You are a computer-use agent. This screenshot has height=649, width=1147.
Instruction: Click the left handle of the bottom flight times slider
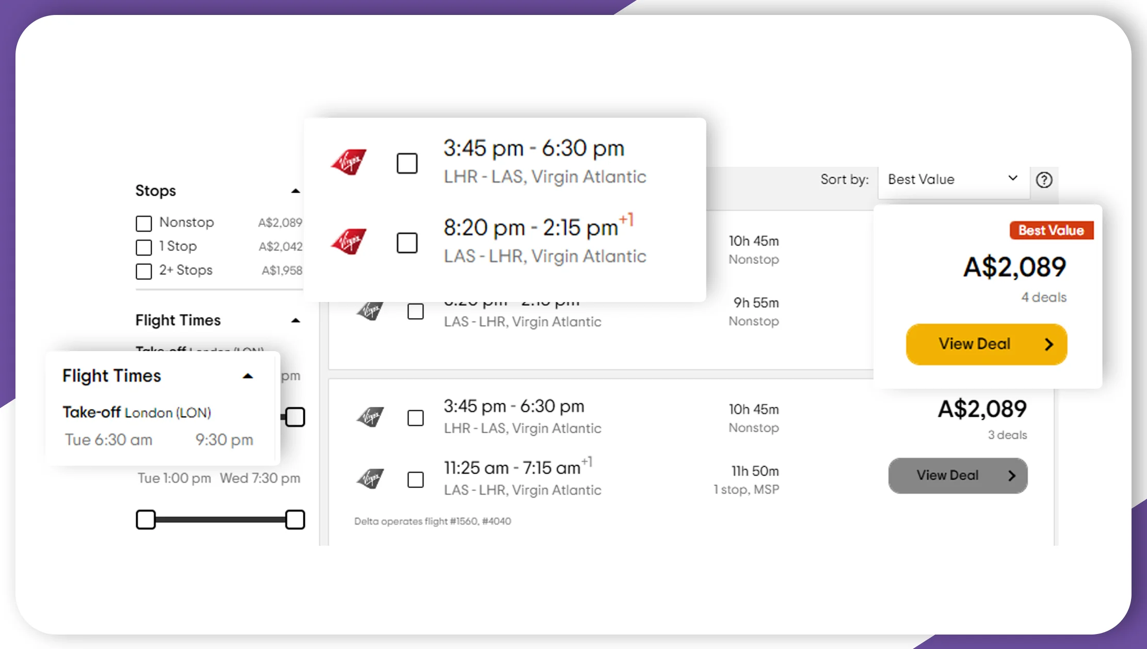146,519
